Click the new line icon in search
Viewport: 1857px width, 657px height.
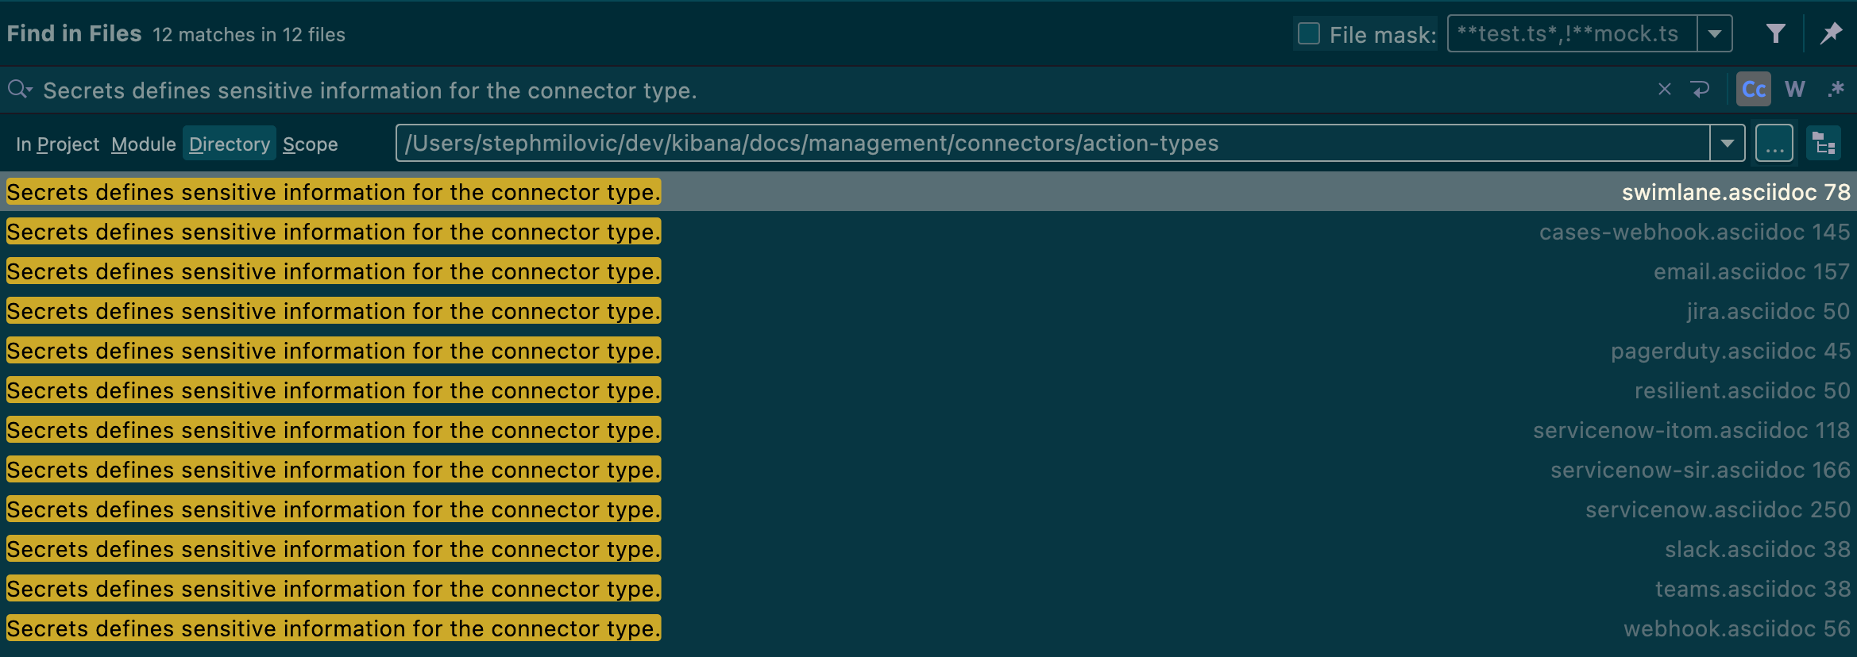pyautogui.click(x=1701, y=90)
